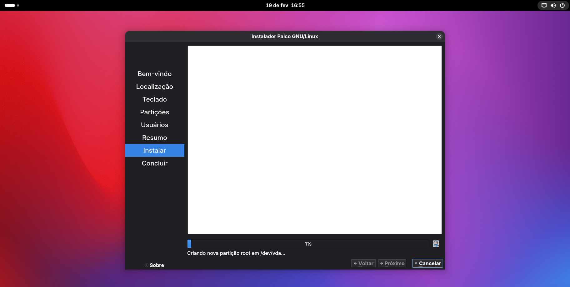This screenshot has width=570, height=287.
Task: Open the Sobre about dialog
Action: pos(154,265)
